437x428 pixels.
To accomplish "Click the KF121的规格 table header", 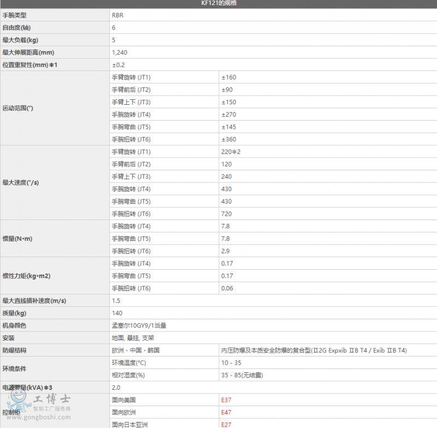I will [218, 3].
